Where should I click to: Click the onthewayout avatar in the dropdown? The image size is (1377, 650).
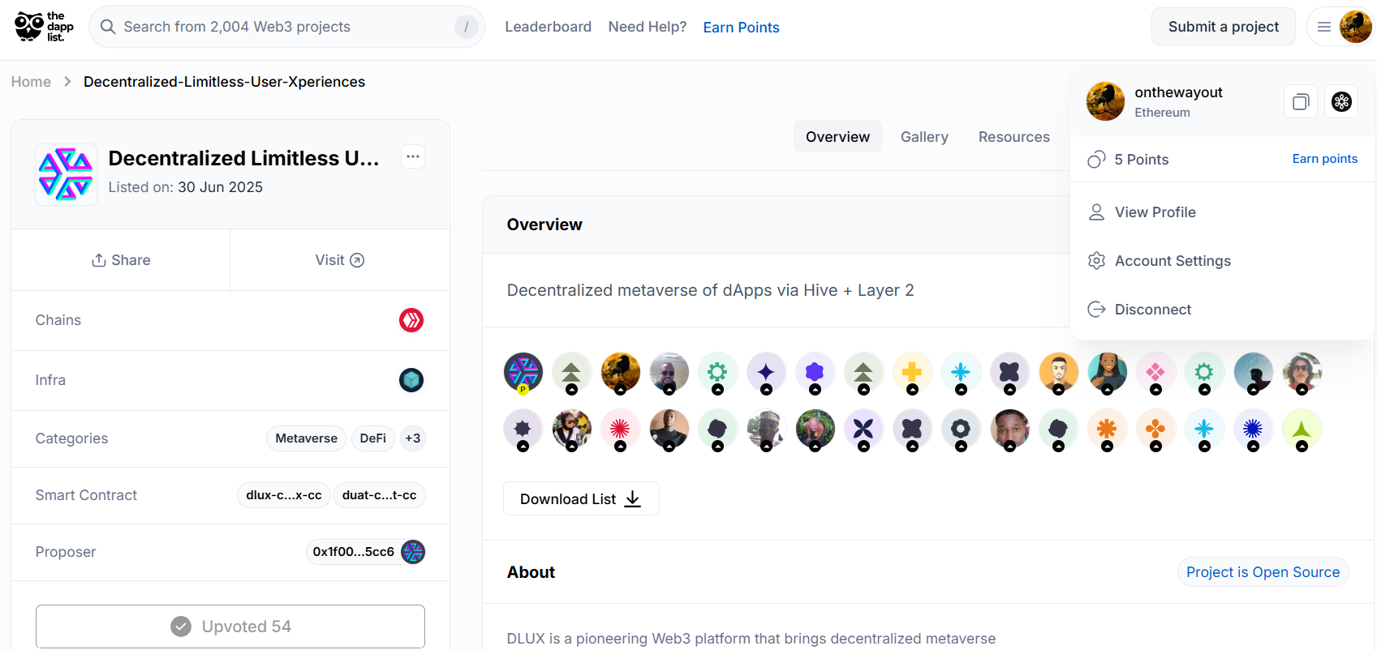pos(1105,101)
